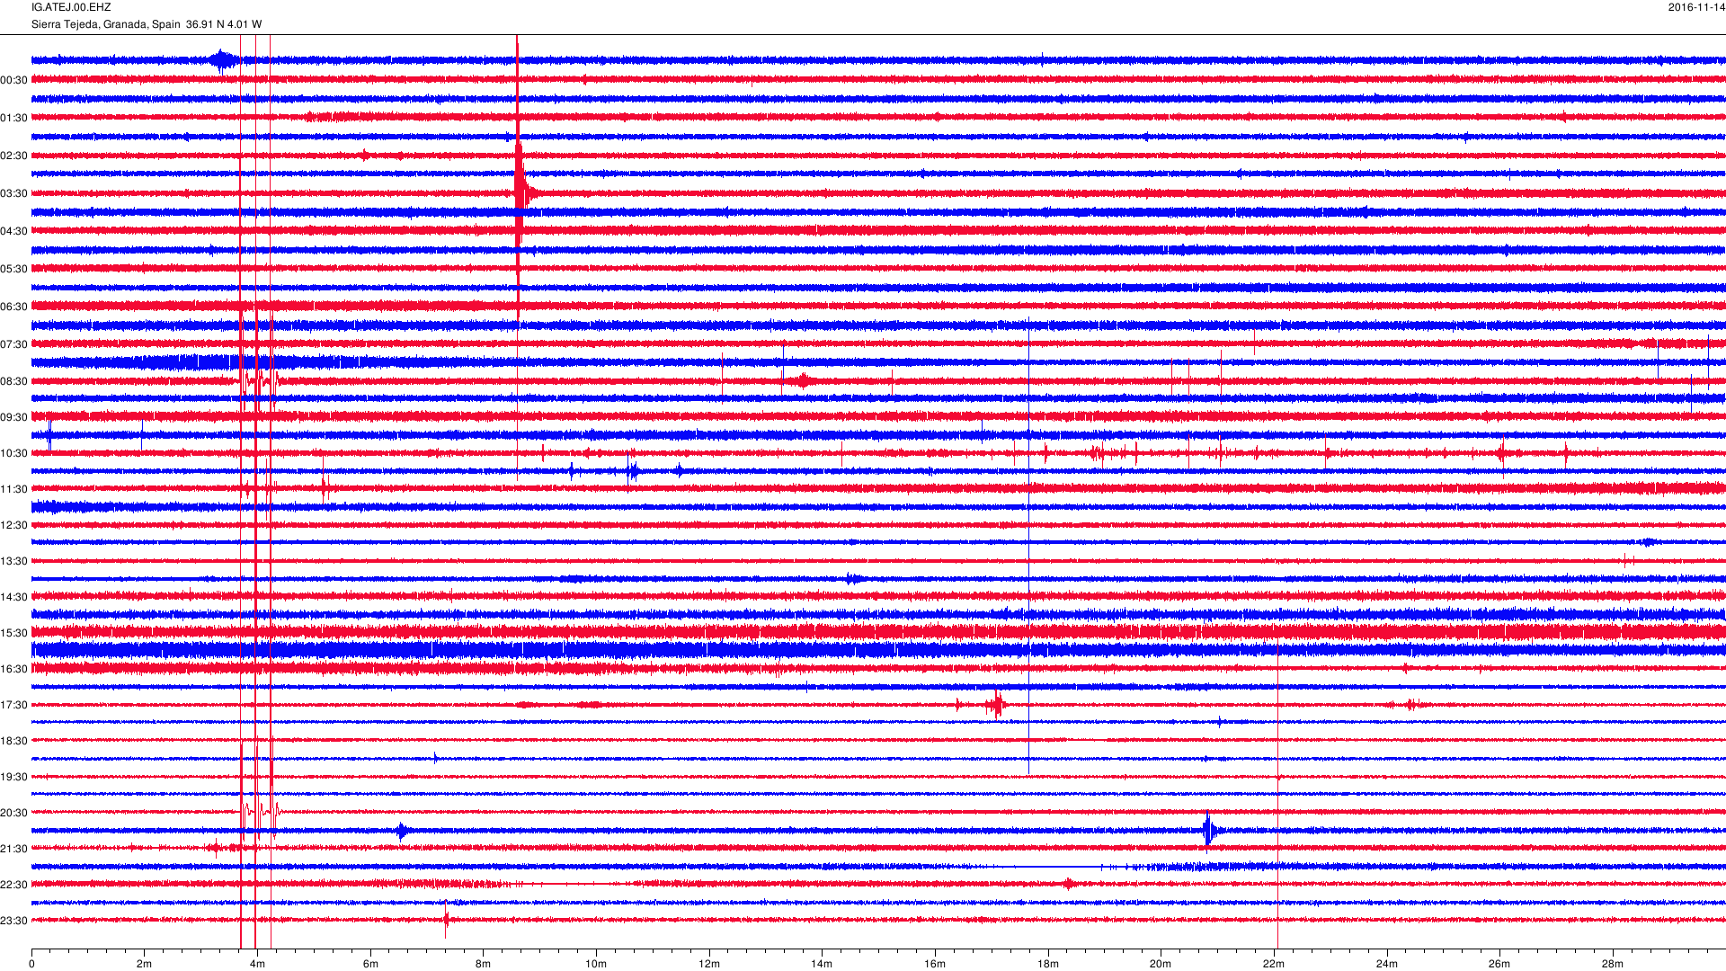Click the 02:30 time label
Screen dimensions: 1726x971
tap(13, 156)
